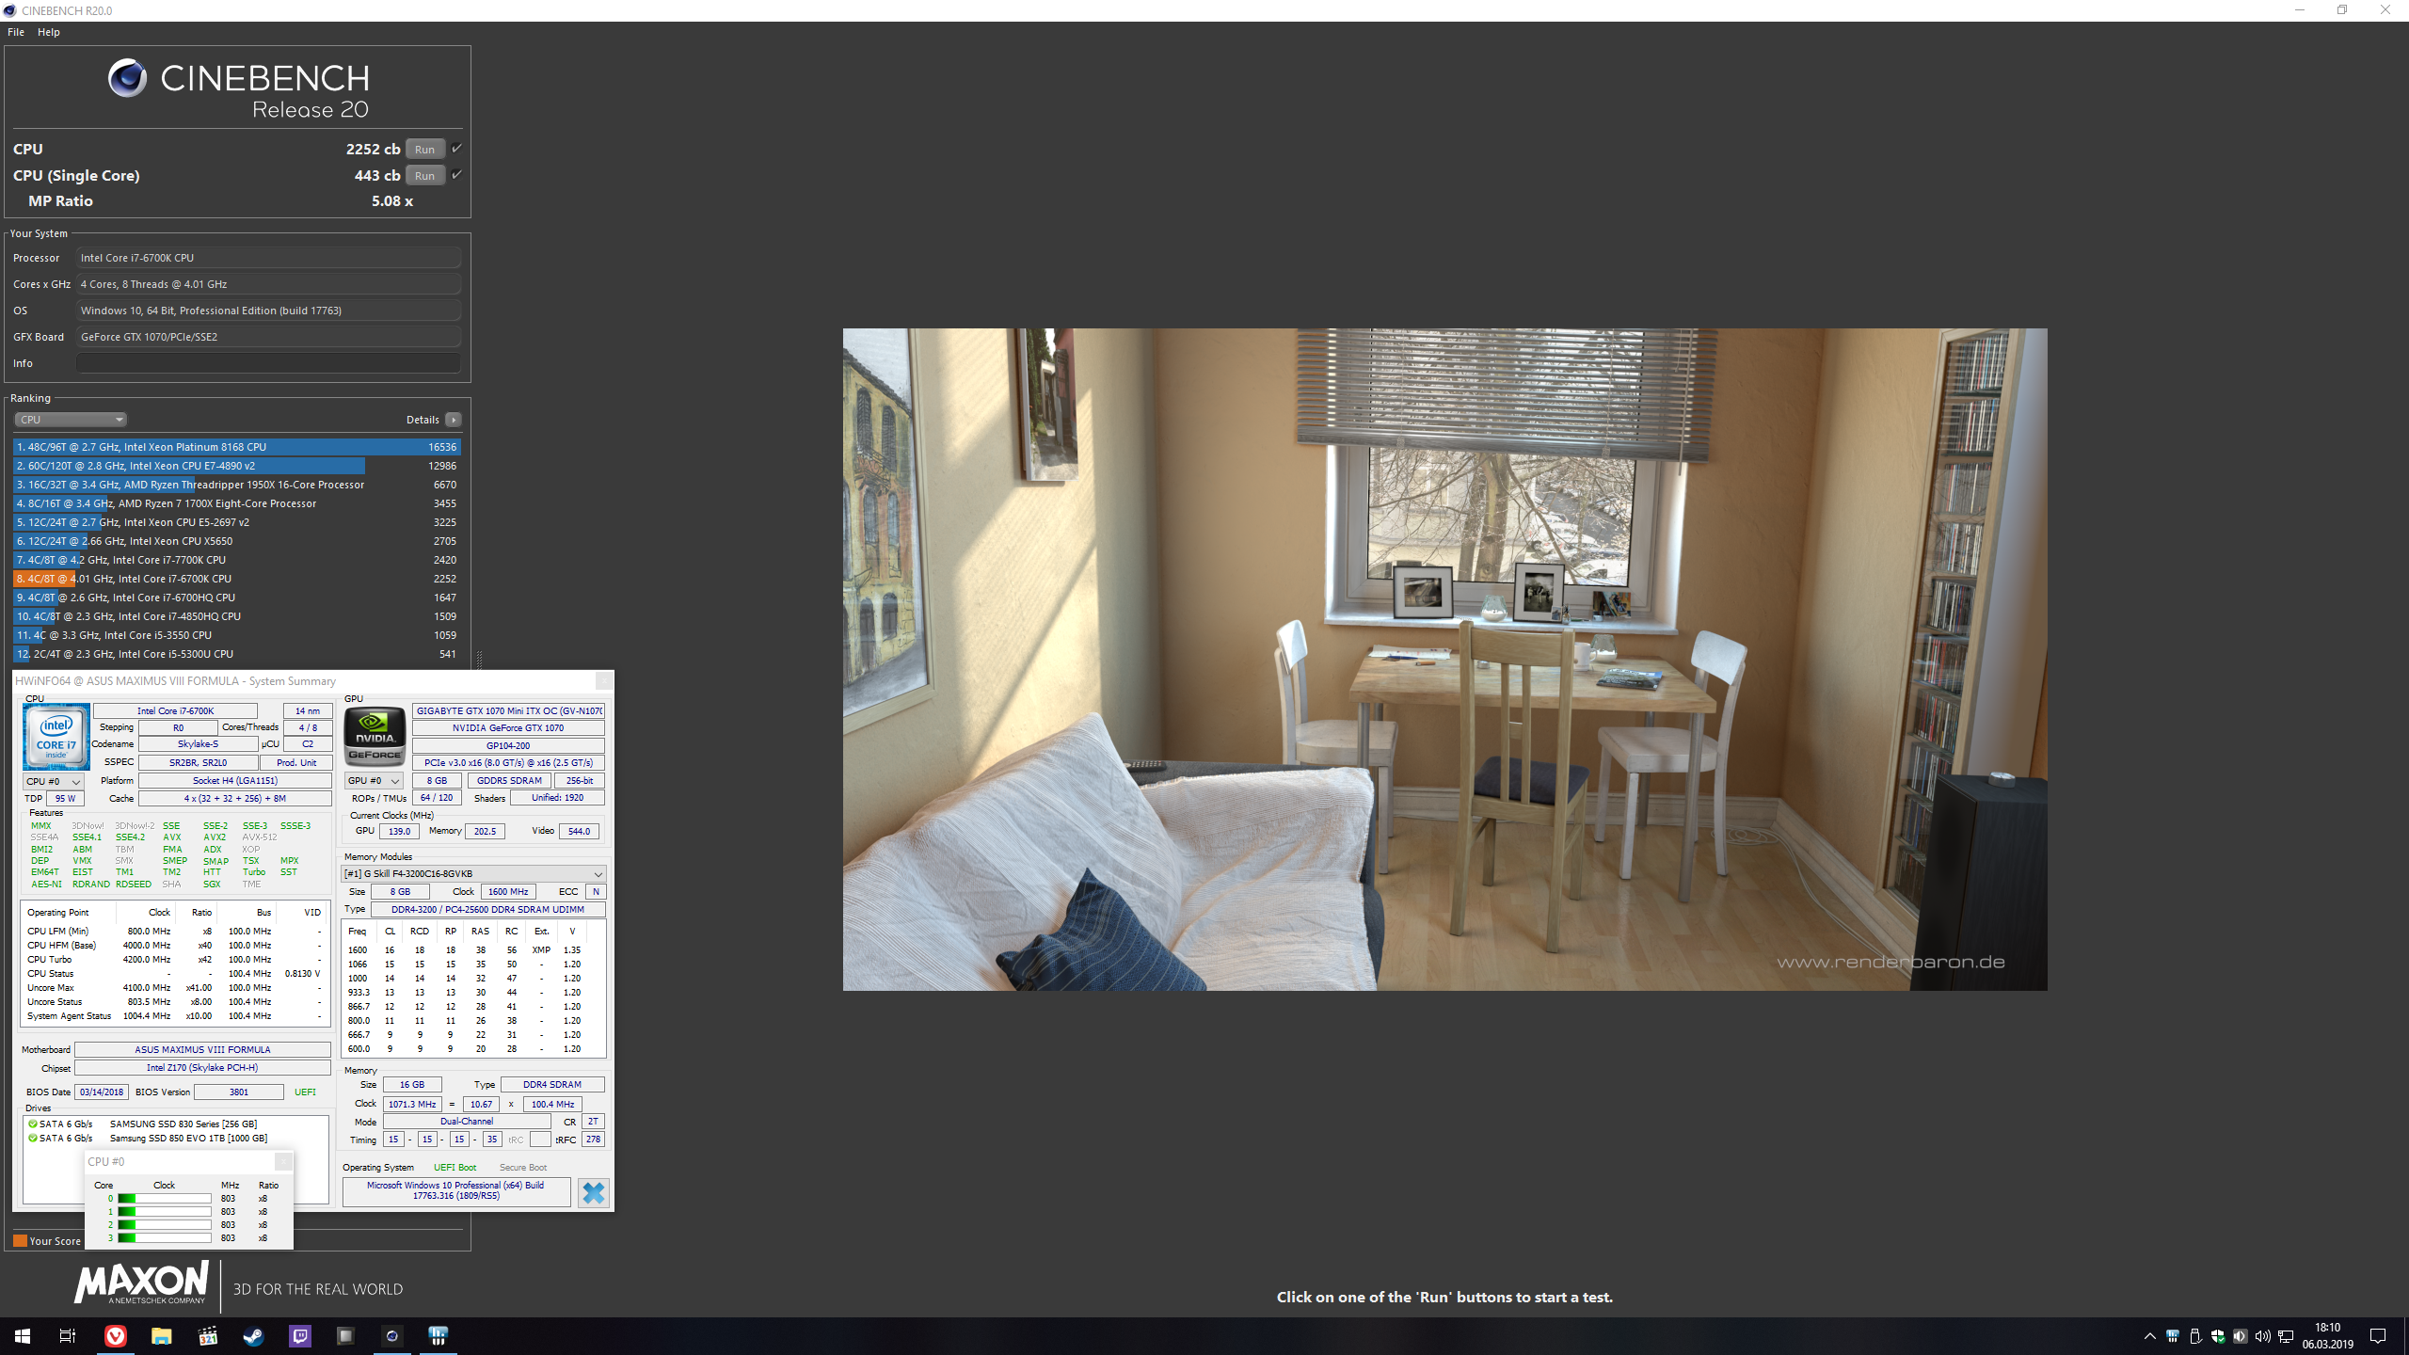Click the blue X button in HWiNFO
Image resolution: width=2409 pixels, height=1355 pixels.
(593, 1193)
